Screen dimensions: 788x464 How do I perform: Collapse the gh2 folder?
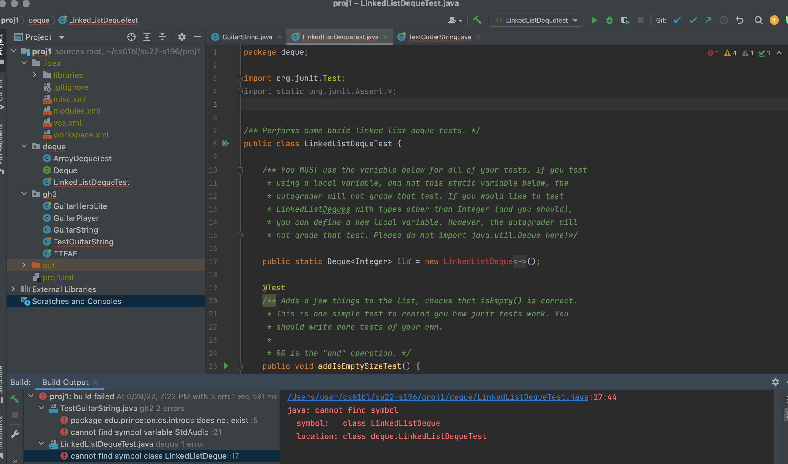tap(24, 194)
